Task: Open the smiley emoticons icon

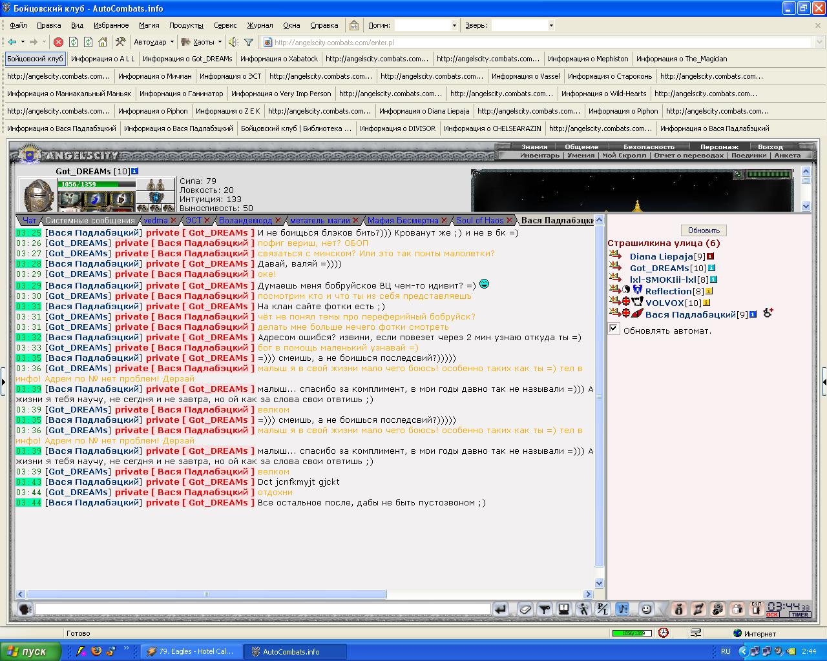Action: tap(647, 609)
